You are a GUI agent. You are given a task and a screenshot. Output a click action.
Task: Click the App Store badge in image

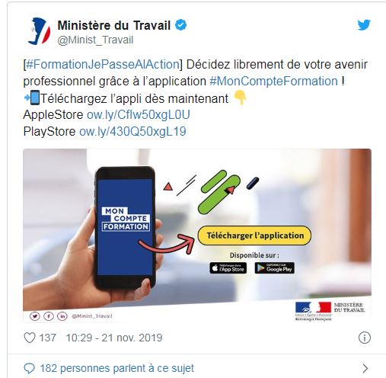[228, 268]
